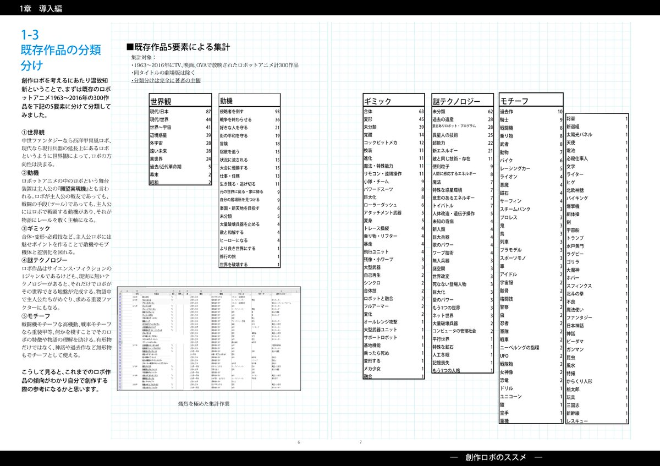Screen dimensions: 660x466
Task: Select the '戦争を終わらせる' row
Action: tap(250, 119)
